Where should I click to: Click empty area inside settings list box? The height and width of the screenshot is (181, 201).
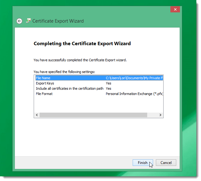[99, 105]
